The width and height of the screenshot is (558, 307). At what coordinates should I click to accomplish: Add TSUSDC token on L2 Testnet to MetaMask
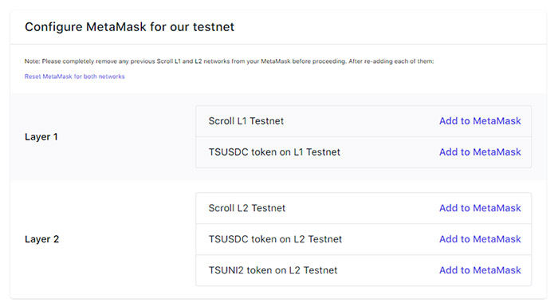tap(480, 239)
